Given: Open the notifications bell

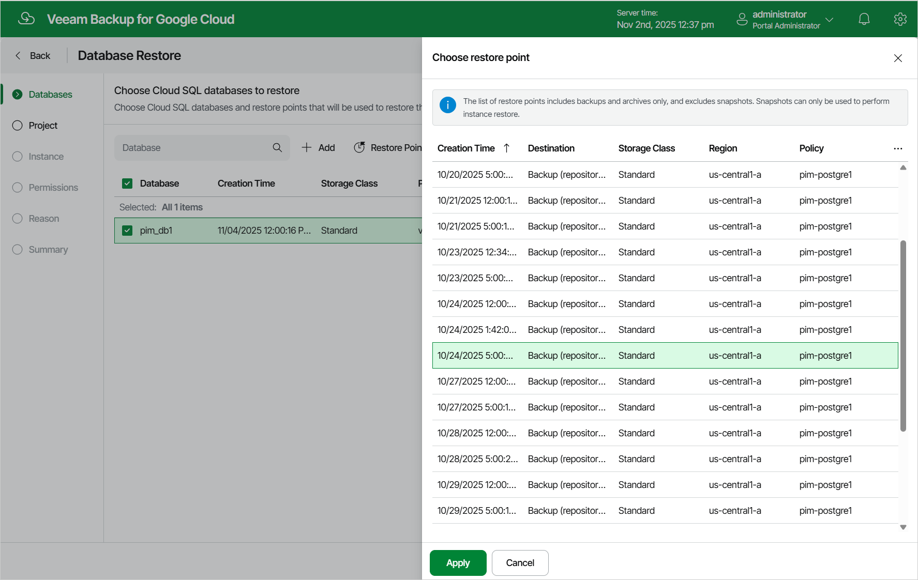Looking at the screenshot, I should click(x=864, y=19).
